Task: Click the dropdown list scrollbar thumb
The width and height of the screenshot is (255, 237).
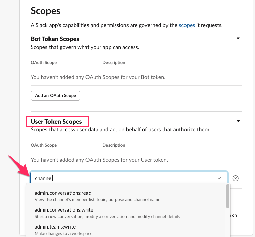Action: [227, 196]
